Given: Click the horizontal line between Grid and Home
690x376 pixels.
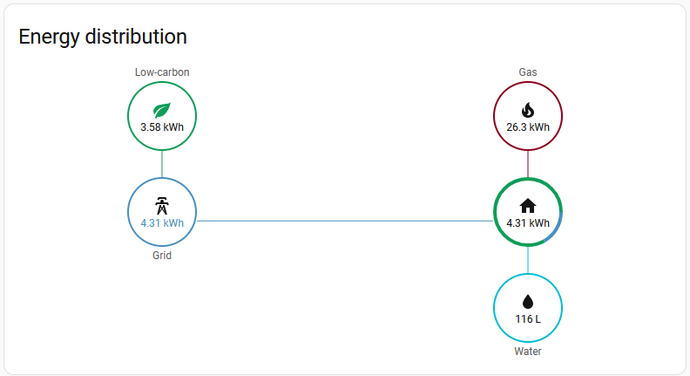Looking at the screenshot, I should click(345, 221).
